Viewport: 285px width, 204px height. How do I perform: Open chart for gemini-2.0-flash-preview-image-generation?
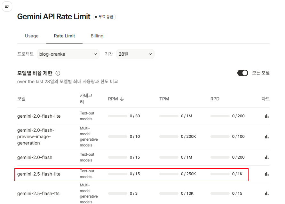point(267,137)
